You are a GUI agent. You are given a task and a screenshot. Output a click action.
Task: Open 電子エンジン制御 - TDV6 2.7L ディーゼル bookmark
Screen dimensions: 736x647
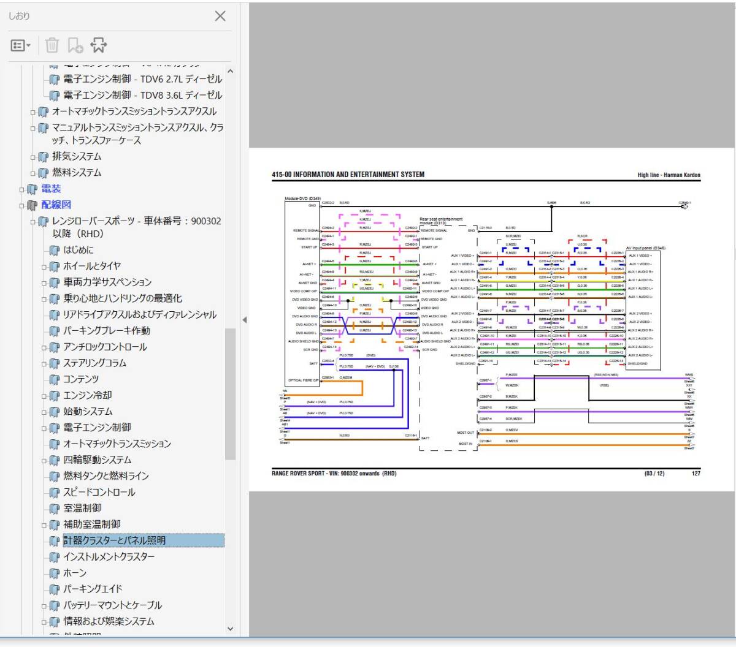(x=142, y=79)
